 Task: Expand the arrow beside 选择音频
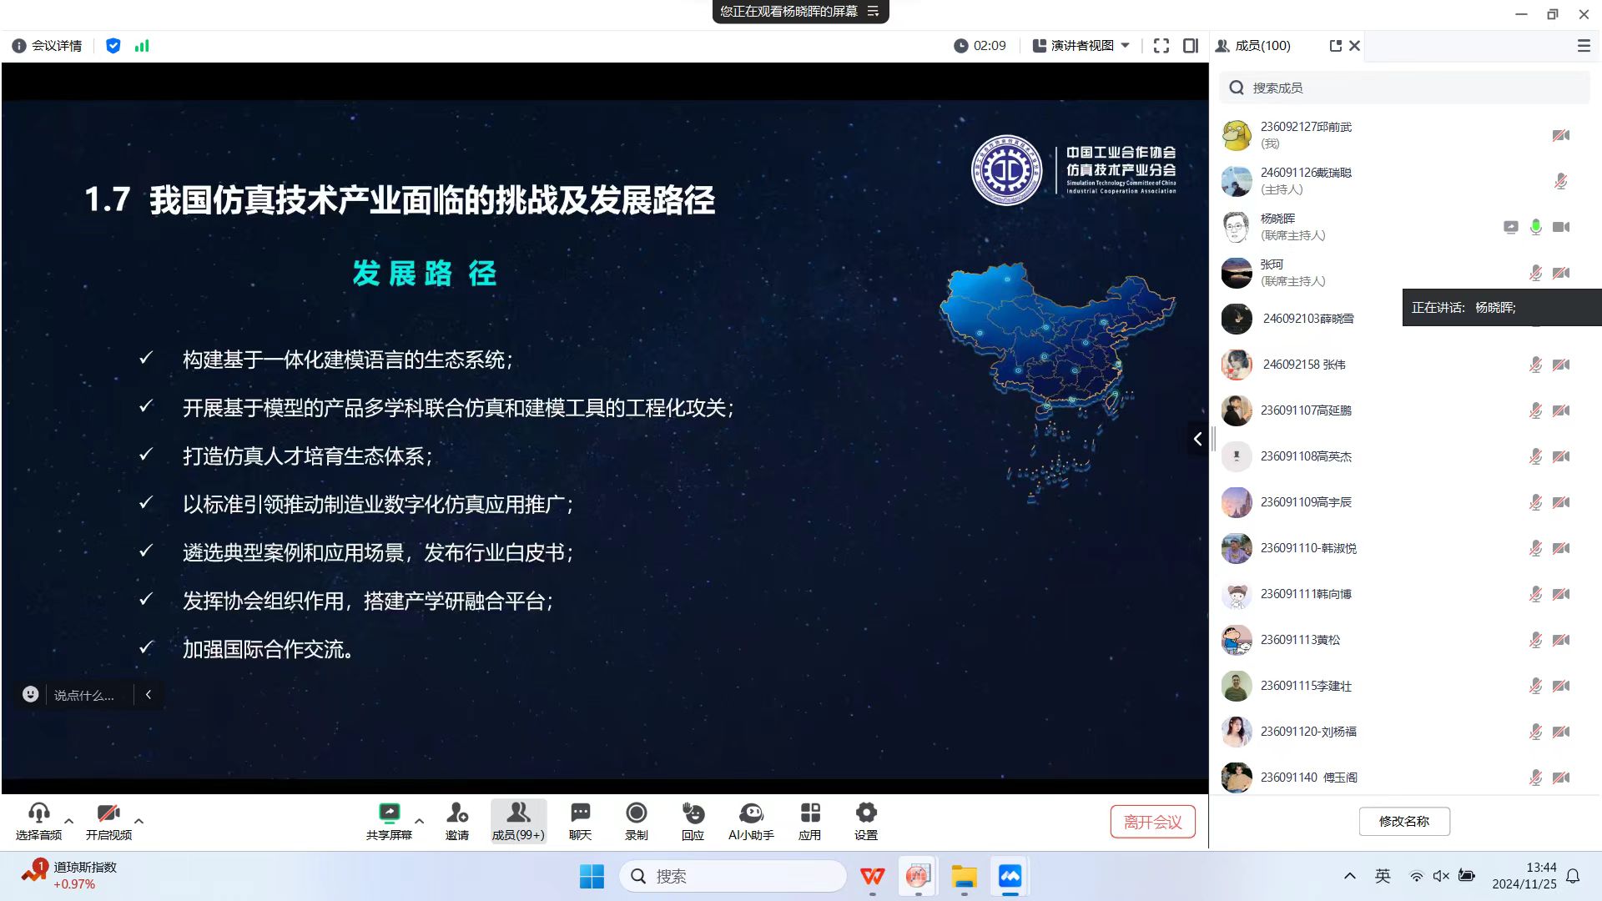pos(69,821)
